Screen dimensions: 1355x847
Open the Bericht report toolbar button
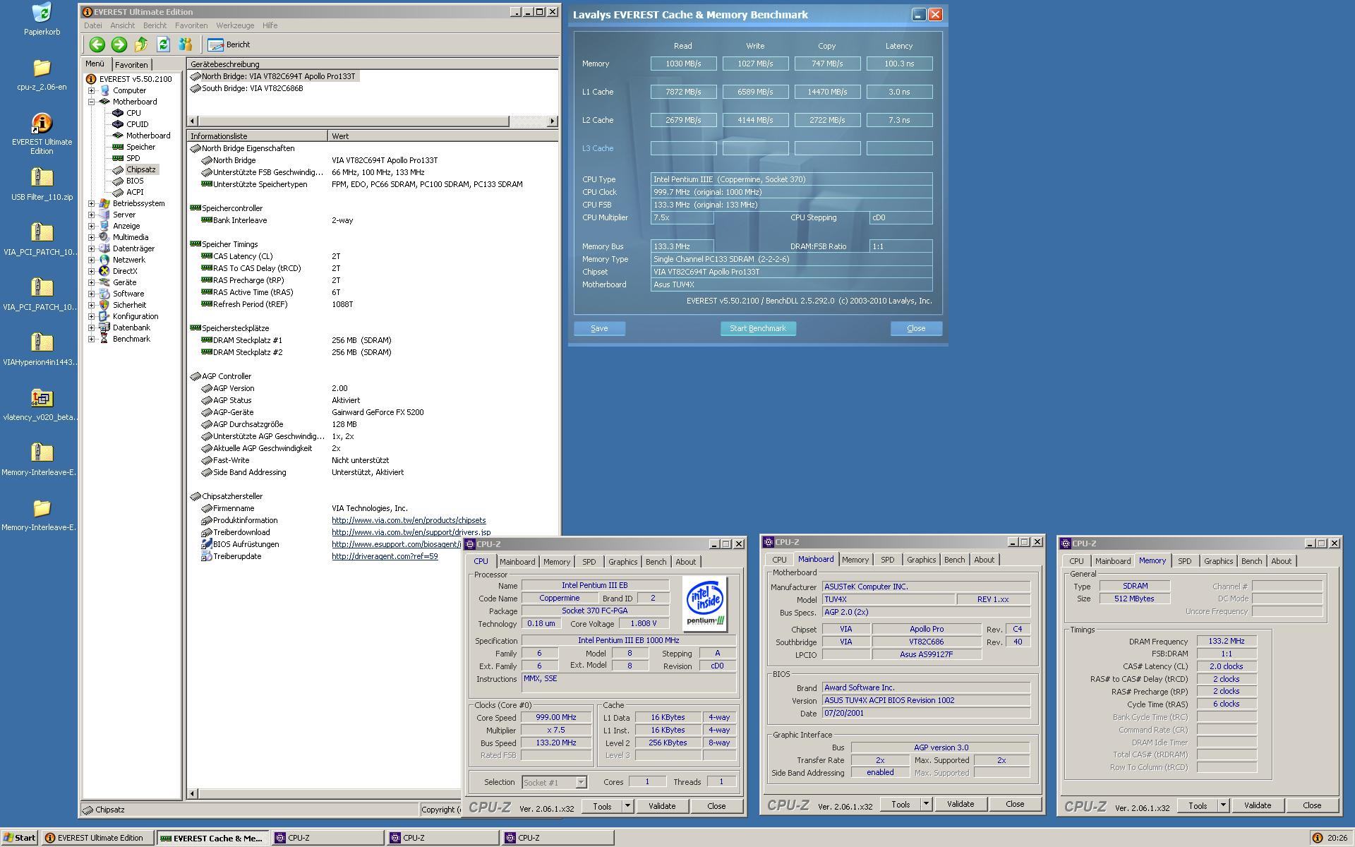pos(229,44)
